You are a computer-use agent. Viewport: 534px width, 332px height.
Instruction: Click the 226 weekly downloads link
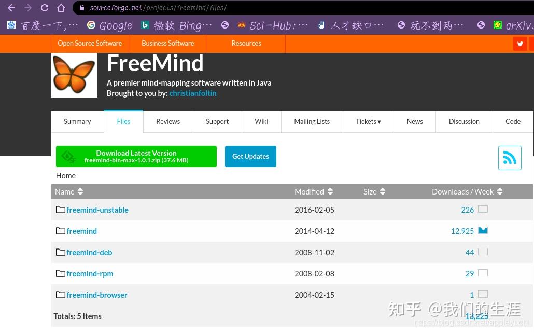coord(468,210)
